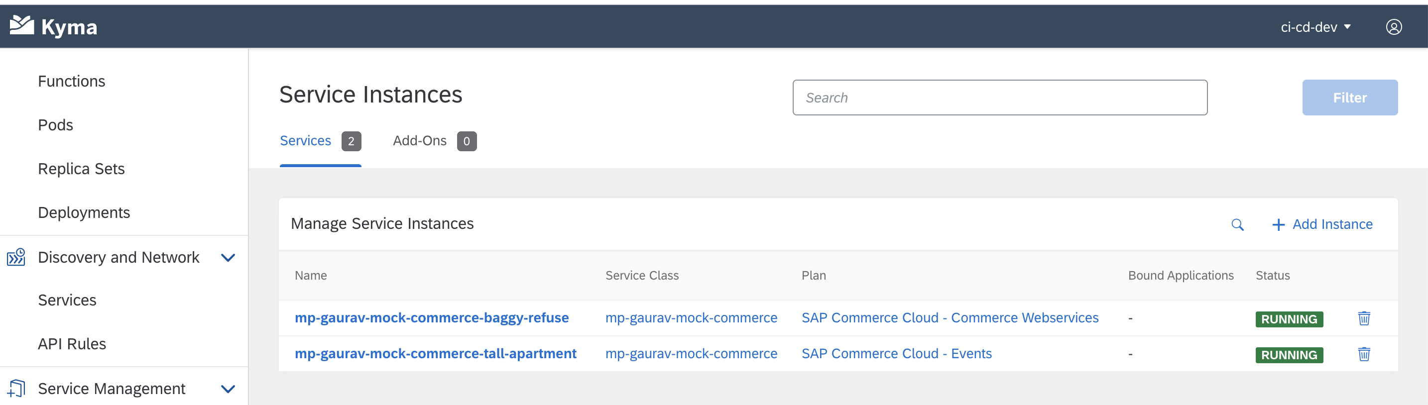The height and width of the screenshot is (405, 1428).
Task: Focus the Search input field
Action: [999, 98]
